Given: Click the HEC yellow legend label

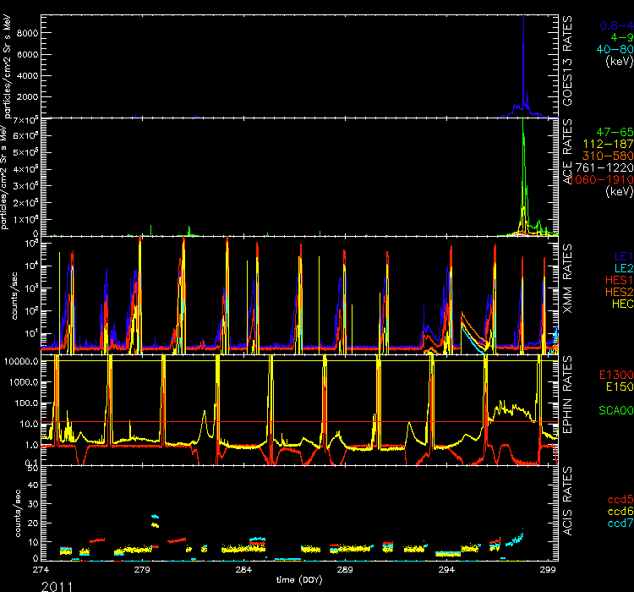Looking at the screenshot, I should (x=620, y=302).
